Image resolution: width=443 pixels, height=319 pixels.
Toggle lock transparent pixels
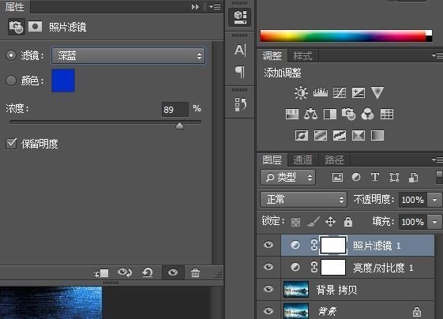coord(295,222)
